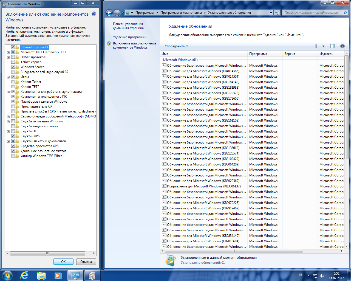Click the help icon in Windows Components dialog
351x281 pixels.
click(94, 14)
